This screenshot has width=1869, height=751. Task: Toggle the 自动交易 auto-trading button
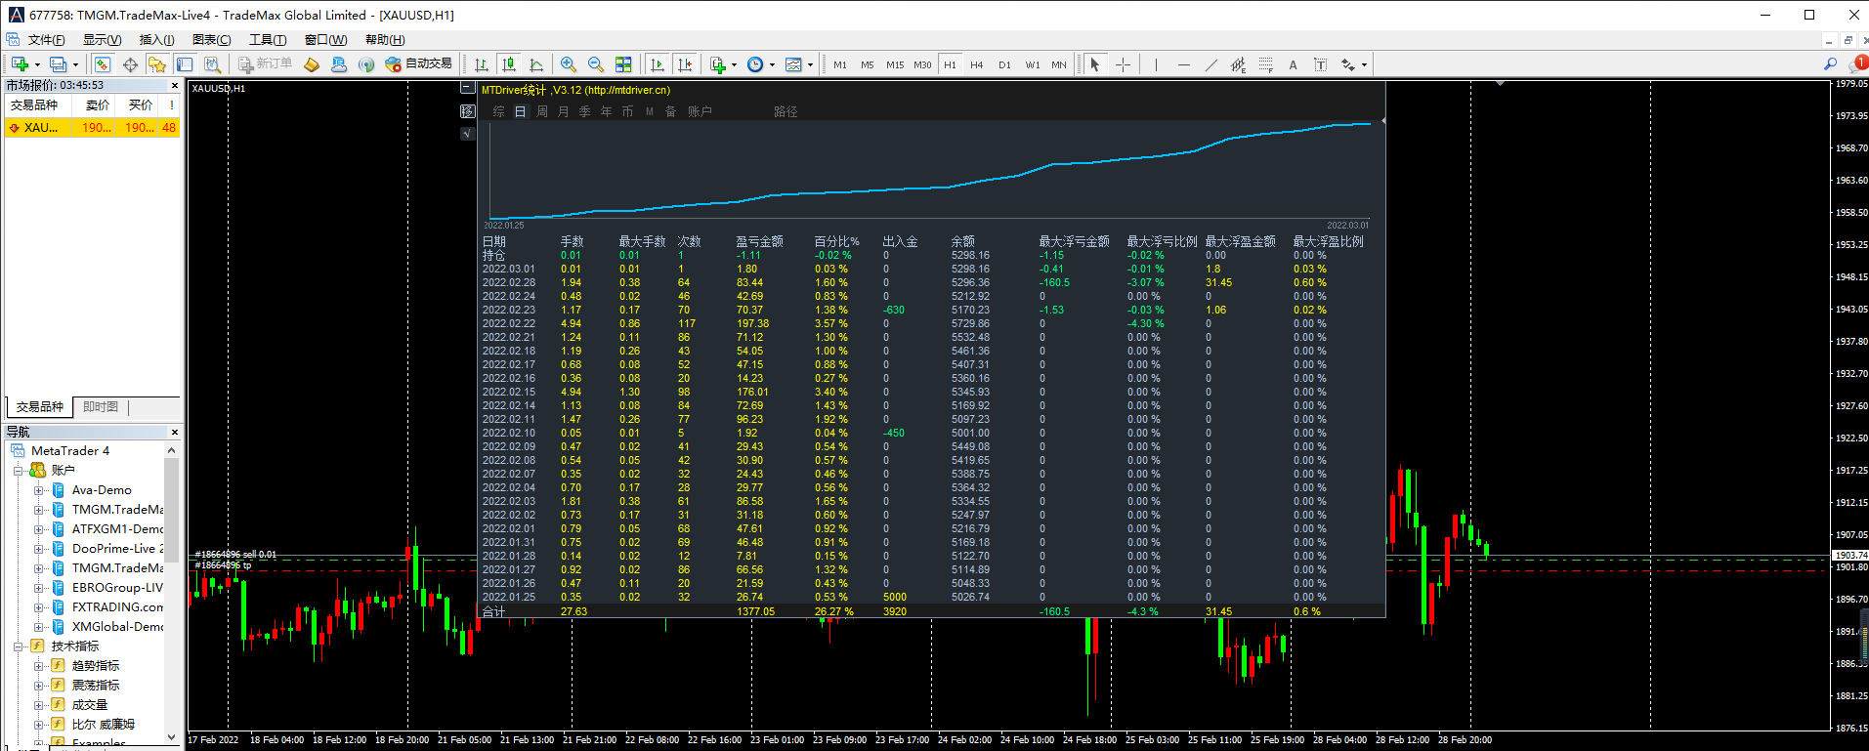pyautogui.click(x=418, y=64)
